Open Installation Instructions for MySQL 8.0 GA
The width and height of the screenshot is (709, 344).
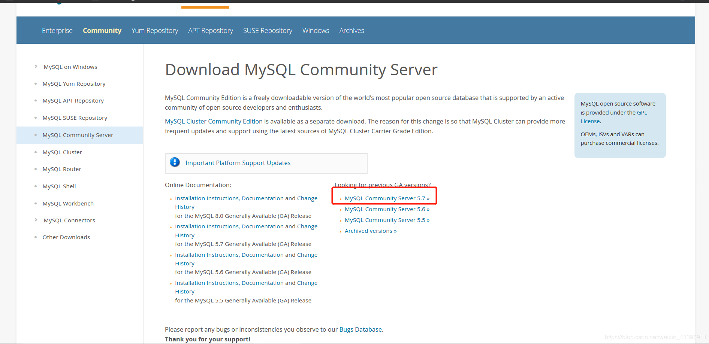click(206, 198)
